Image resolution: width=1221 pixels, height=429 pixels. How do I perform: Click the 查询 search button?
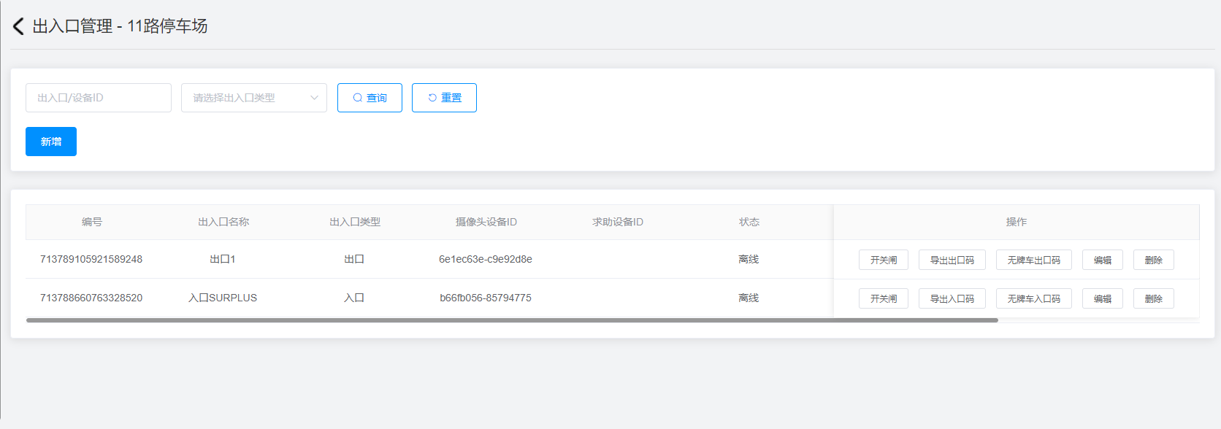[x=370, y=98]
